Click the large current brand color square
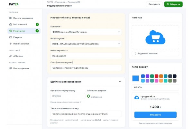This screenshot has height=129, width=193. [x=135, y=78]
